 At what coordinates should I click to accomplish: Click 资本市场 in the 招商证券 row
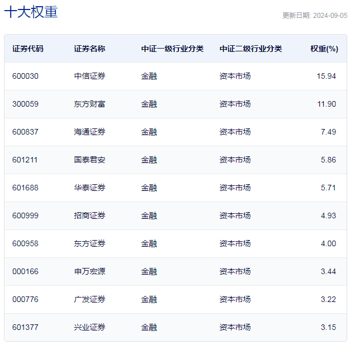pos(235,215)
